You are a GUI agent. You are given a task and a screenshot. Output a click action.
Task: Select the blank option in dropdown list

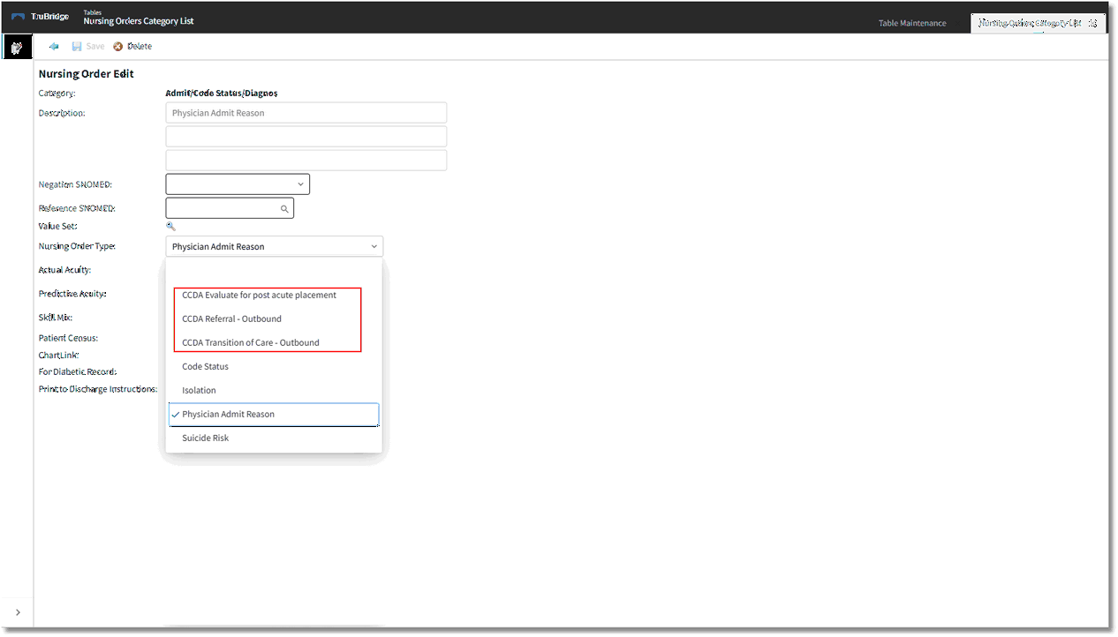tap(274, 271)
